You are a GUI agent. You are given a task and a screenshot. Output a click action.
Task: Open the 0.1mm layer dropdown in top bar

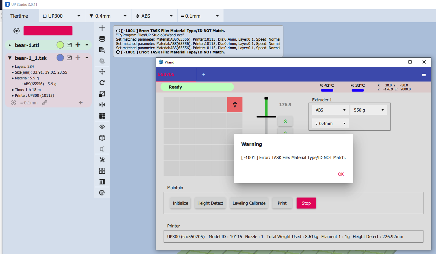tap(201, 16)
